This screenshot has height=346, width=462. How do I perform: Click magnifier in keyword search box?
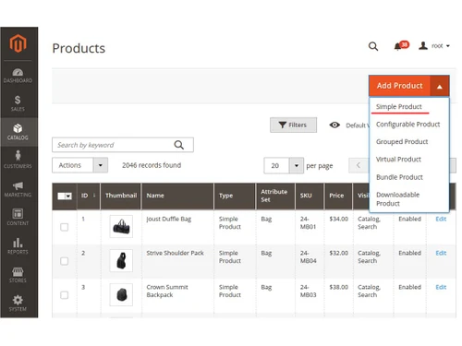[x=179, y=145]
